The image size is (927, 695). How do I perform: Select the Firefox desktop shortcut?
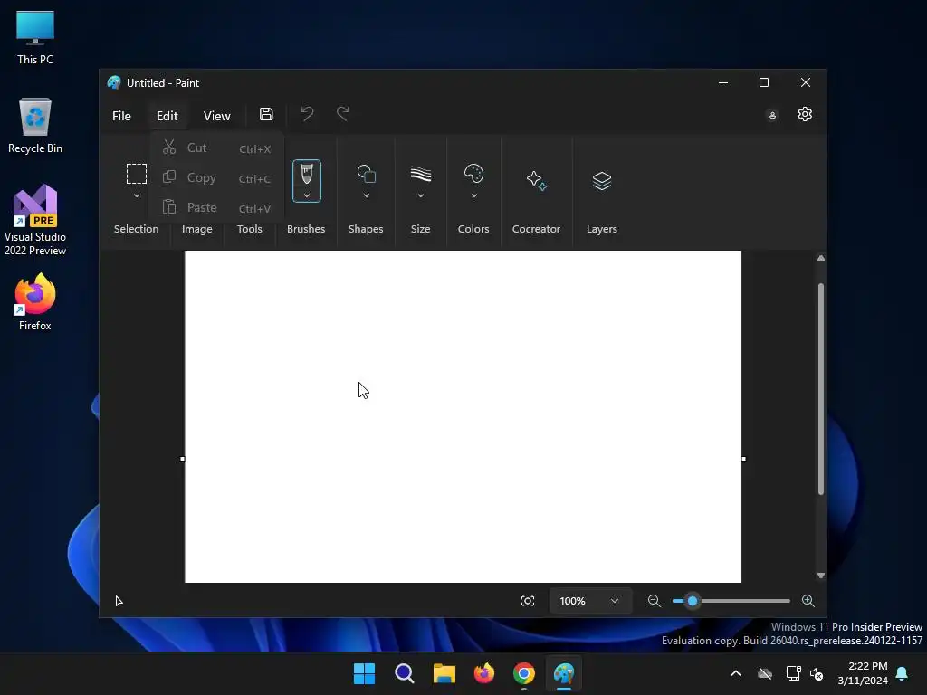tap(35, 302)
